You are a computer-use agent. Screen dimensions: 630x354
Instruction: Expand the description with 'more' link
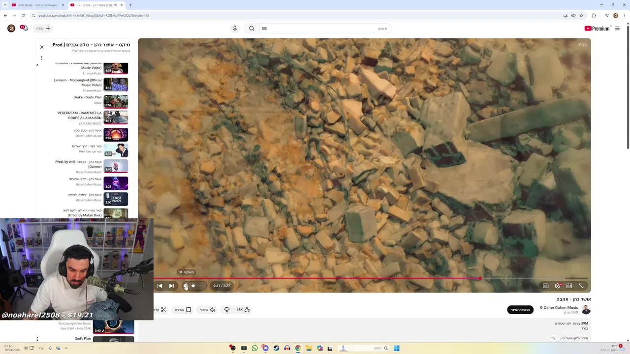[x=554, y=338]
